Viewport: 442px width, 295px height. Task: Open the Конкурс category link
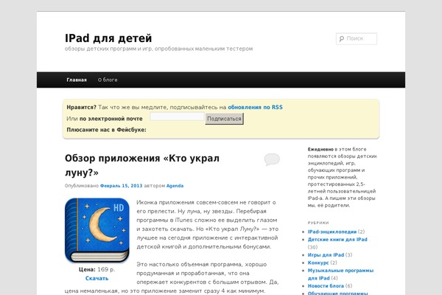click(x=319, y=262)
